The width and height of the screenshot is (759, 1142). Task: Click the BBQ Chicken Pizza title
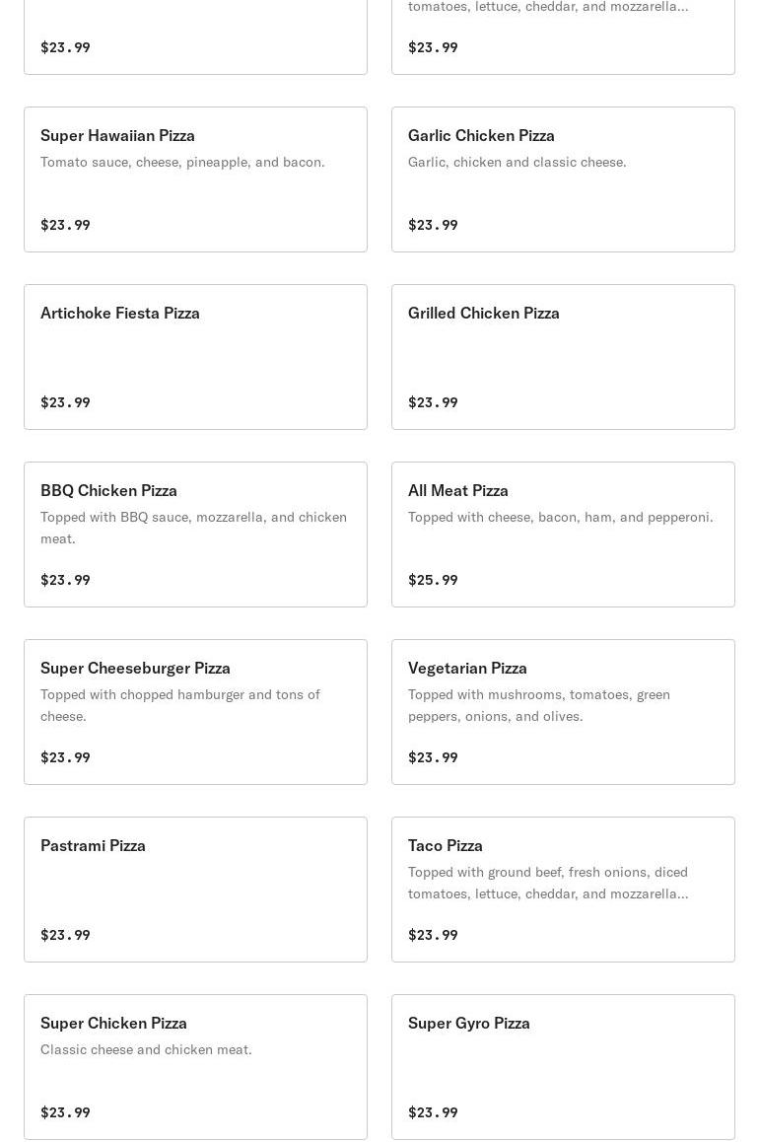108,490
